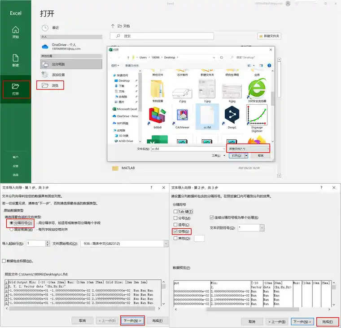
Task: Check the 逗号(C) delimiter checkbox
Action: pos(175,224)
